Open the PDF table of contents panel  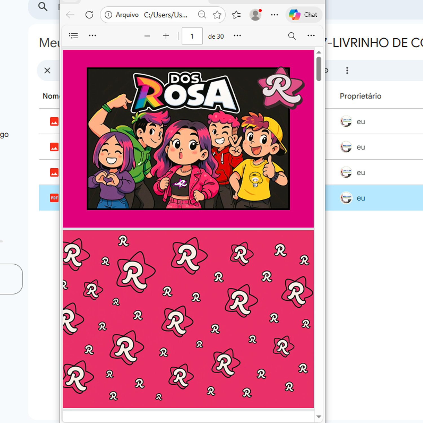(x=73, y=36)
